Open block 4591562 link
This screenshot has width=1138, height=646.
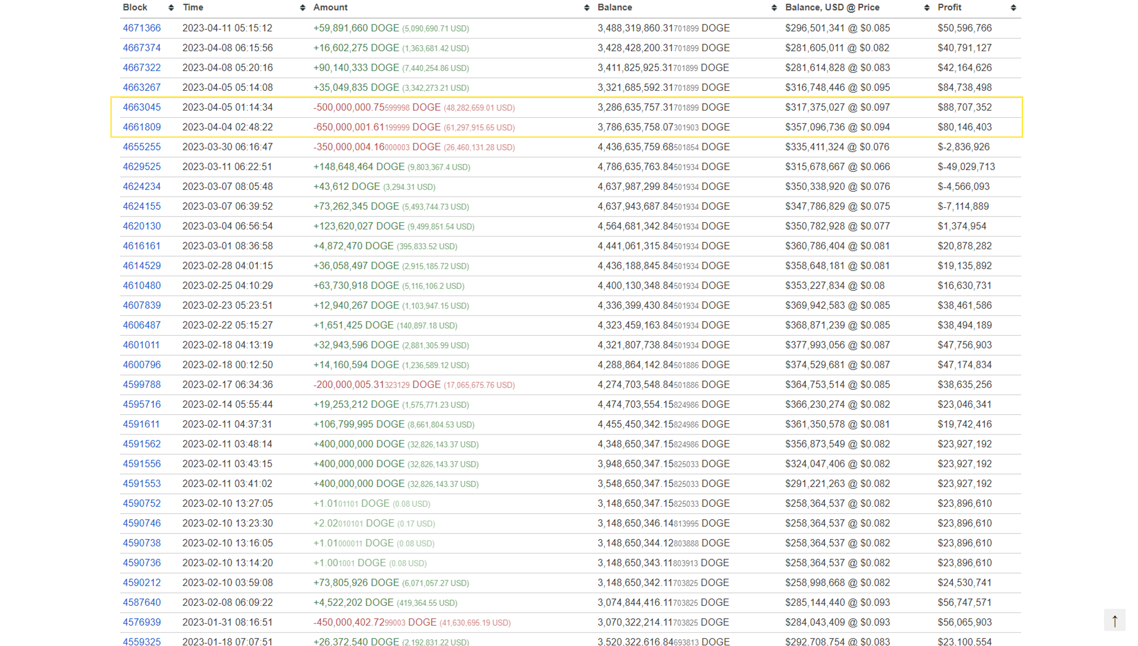(141, 444)
